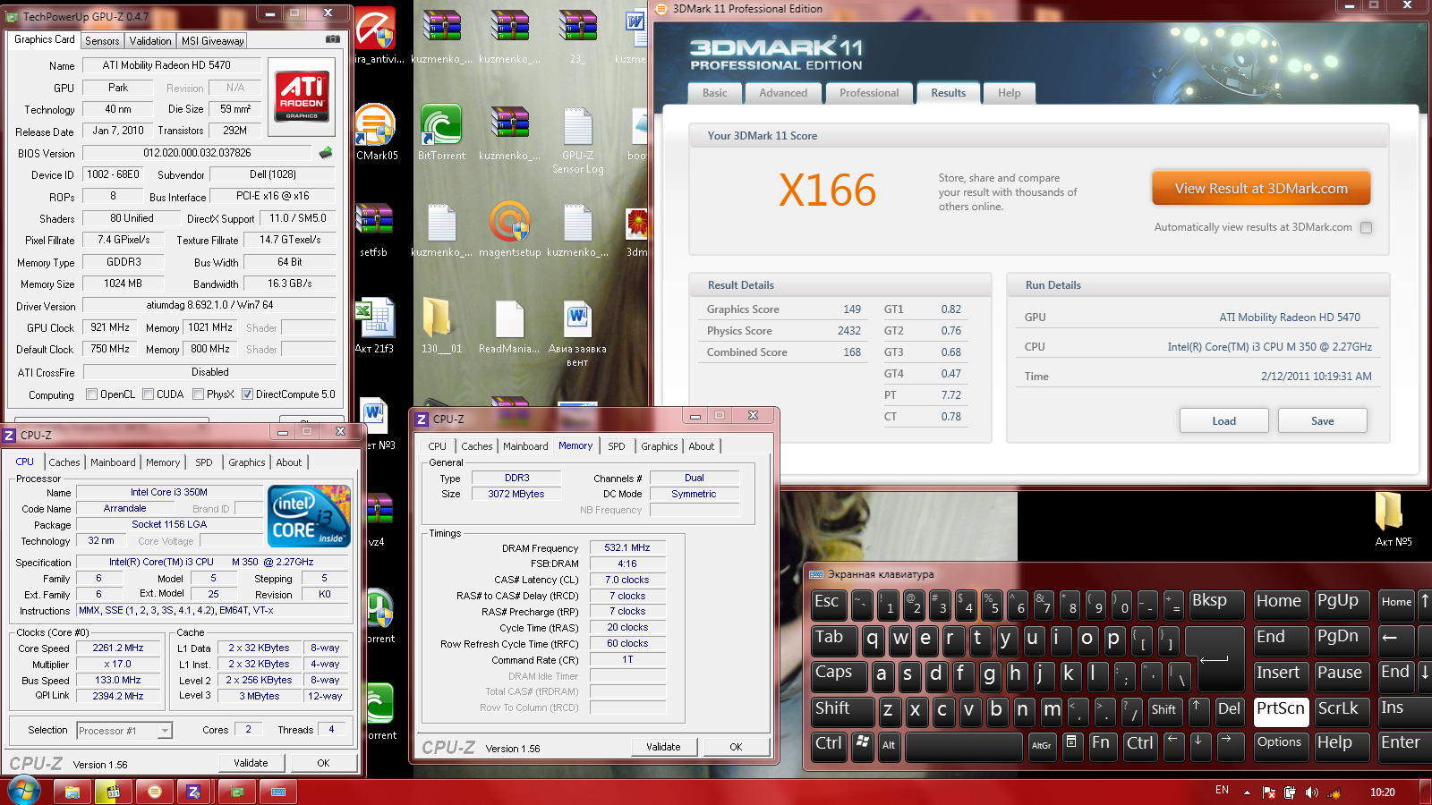Viewport: 1432px width, 805px height.
Task: Switch to GPU-Z via its green taskbar icon
Action: click(x=237, y=792)
